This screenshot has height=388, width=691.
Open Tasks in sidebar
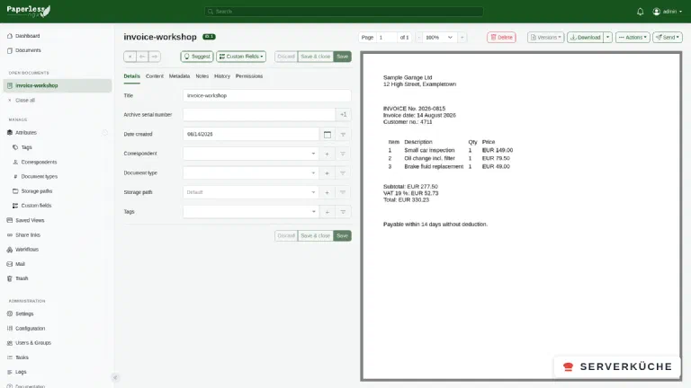click(22, 357)
